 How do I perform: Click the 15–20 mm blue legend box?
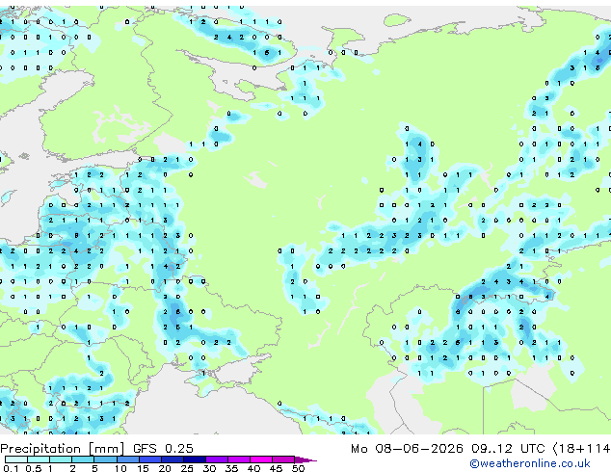pos(150,459)
